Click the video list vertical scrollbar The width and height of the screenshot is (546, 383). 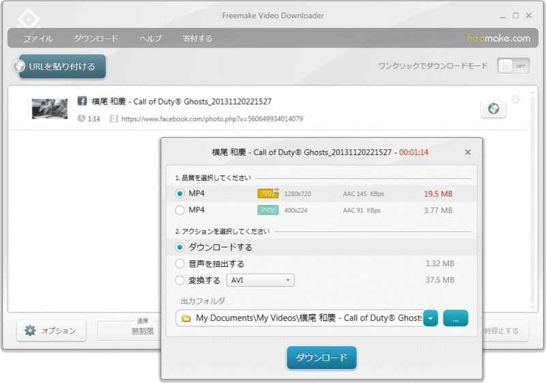(x=532, y=199)
